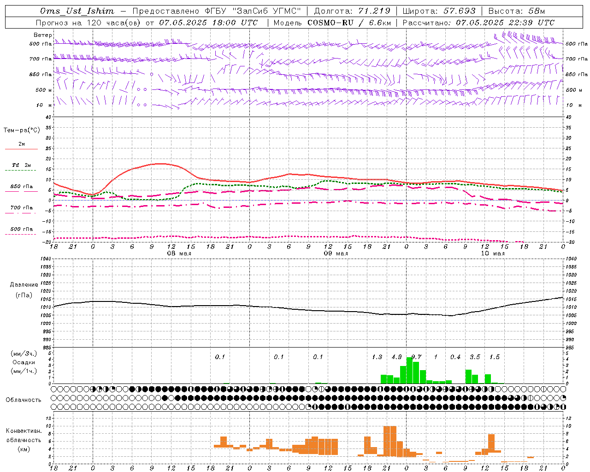Click the red 2м temperature legend line
590x472 pixels.
(x=21, y=149)
